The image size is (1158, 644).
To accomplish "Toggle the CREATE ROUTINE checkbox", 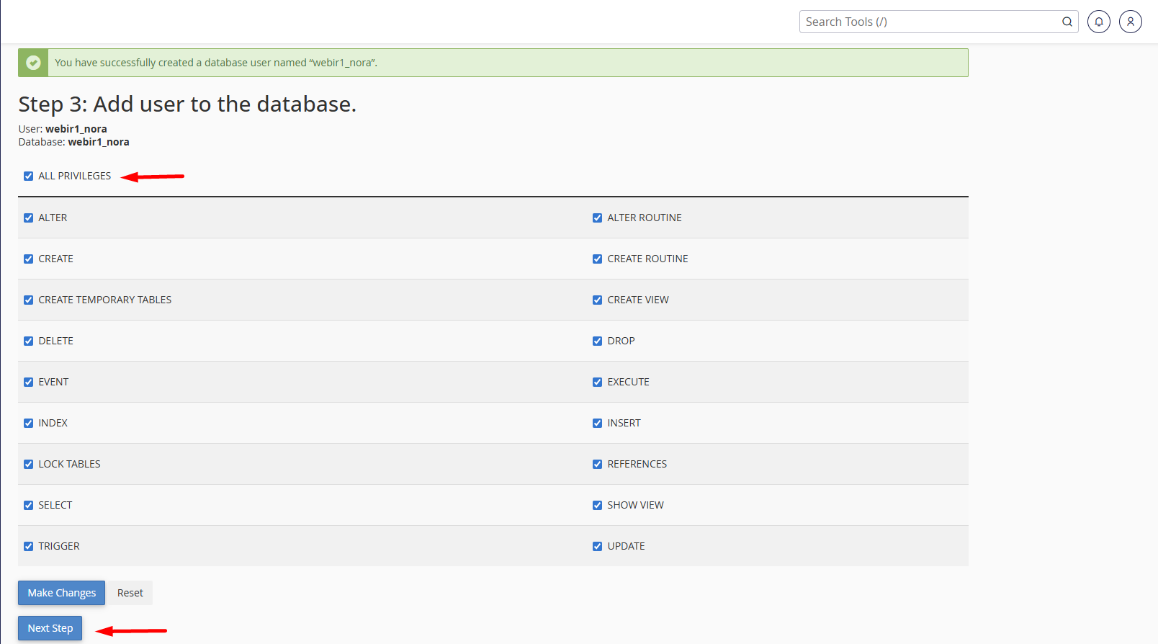I will 597,259.
